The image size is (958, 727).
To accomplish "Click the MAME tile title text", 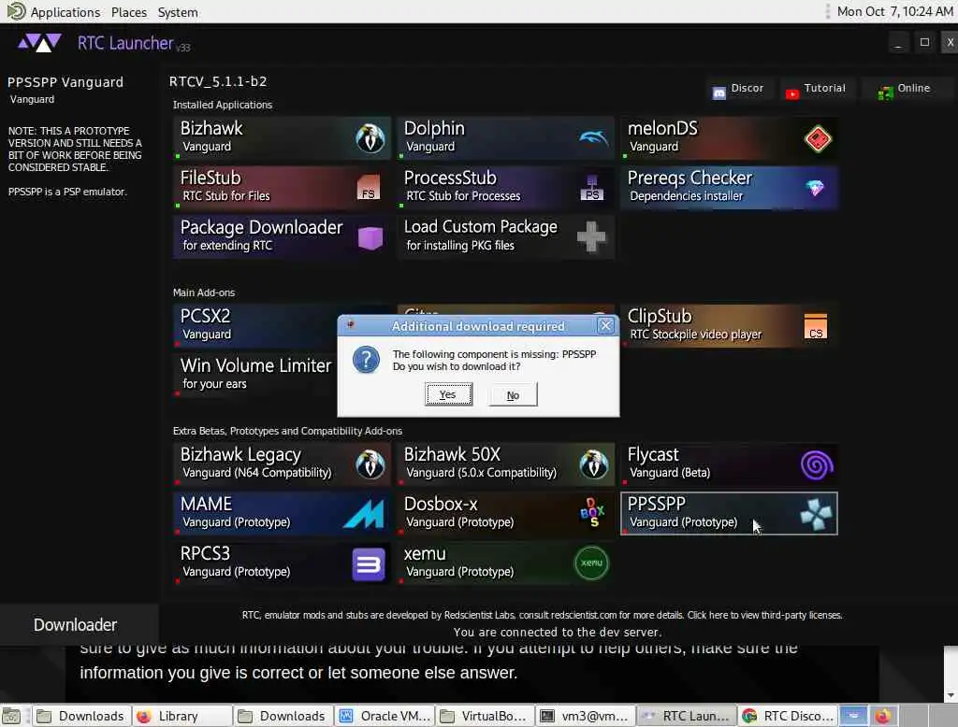I will 206,504.
